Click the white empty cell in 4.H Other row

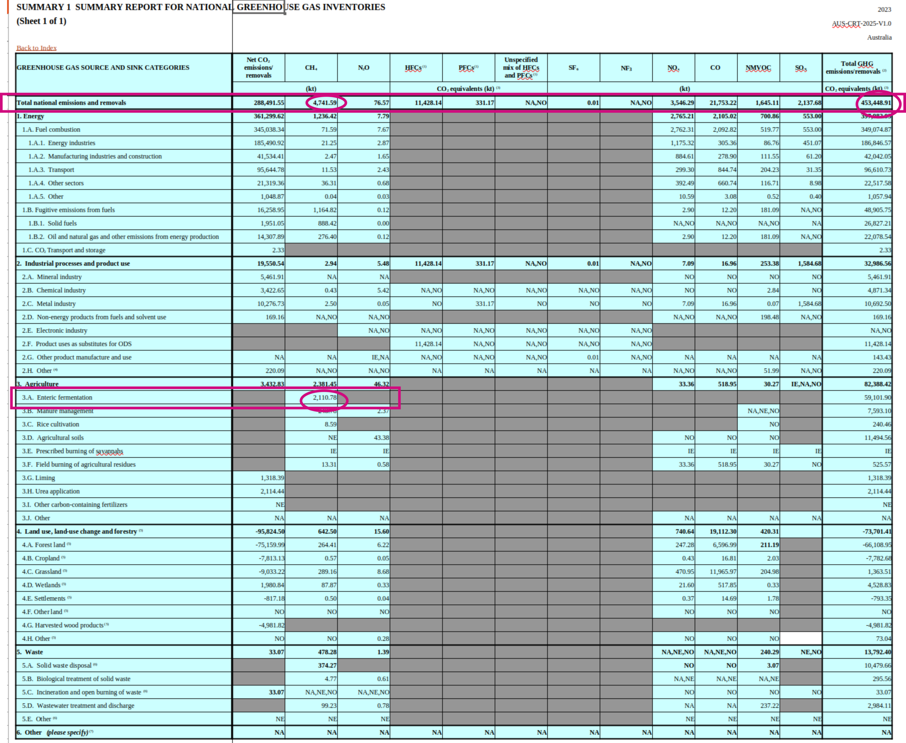click(801, 639)
